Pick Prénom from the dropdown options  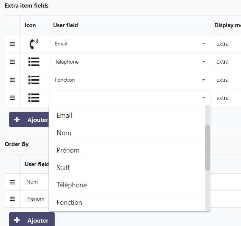point(68,150)
